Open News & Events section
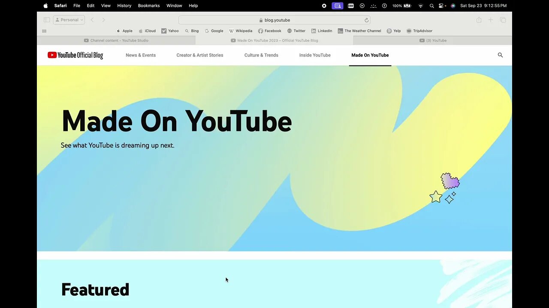 (141, 55)
